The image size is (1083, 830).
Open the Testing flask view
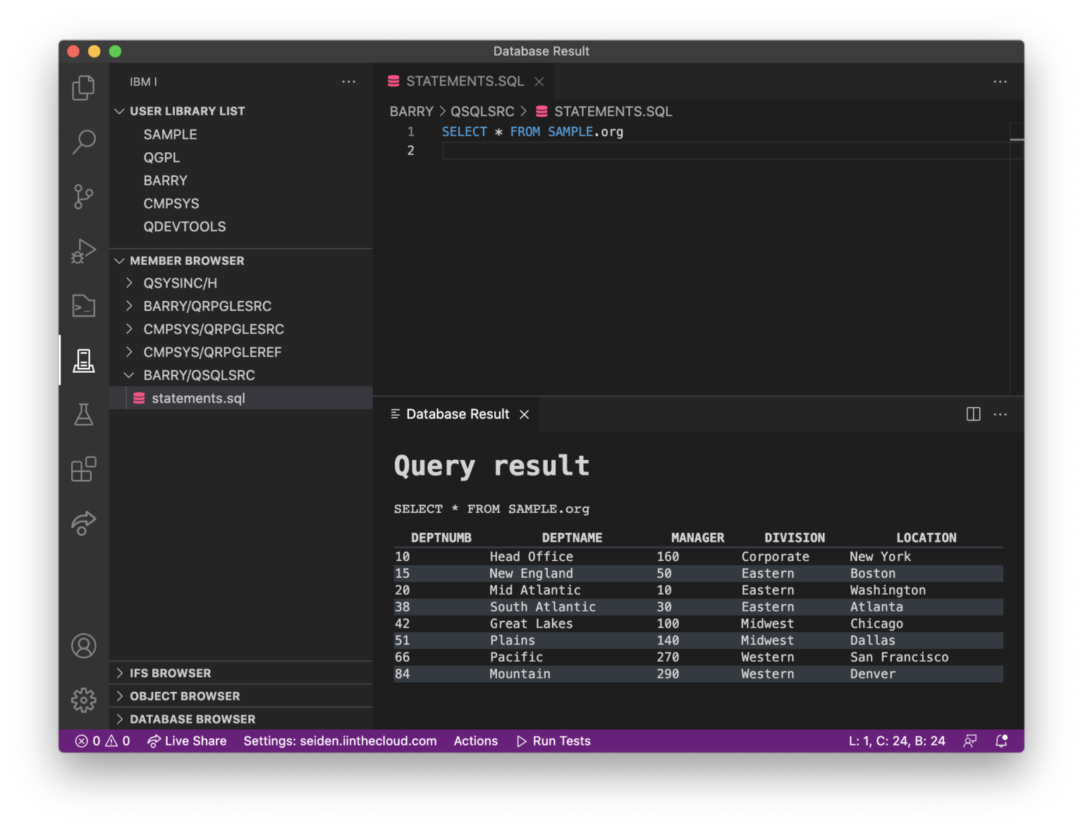click(84, 415)
